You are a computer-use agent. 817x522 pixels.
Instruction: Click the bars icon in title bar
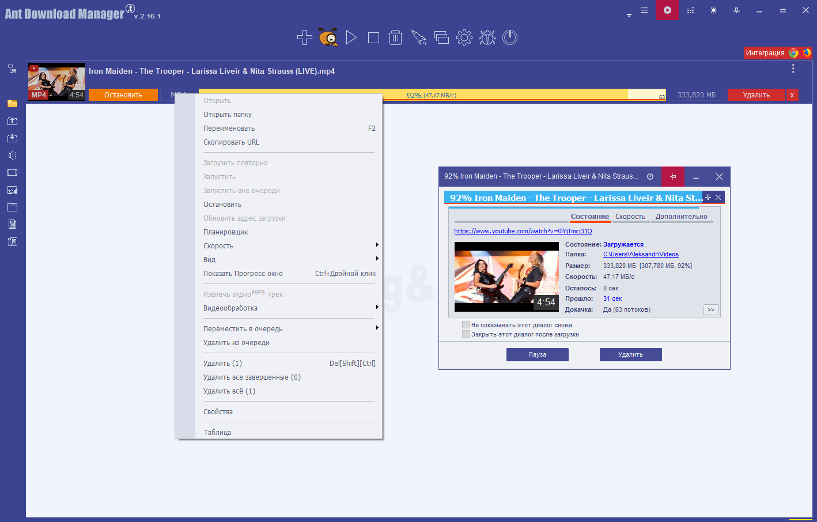(x=690, y=10)
